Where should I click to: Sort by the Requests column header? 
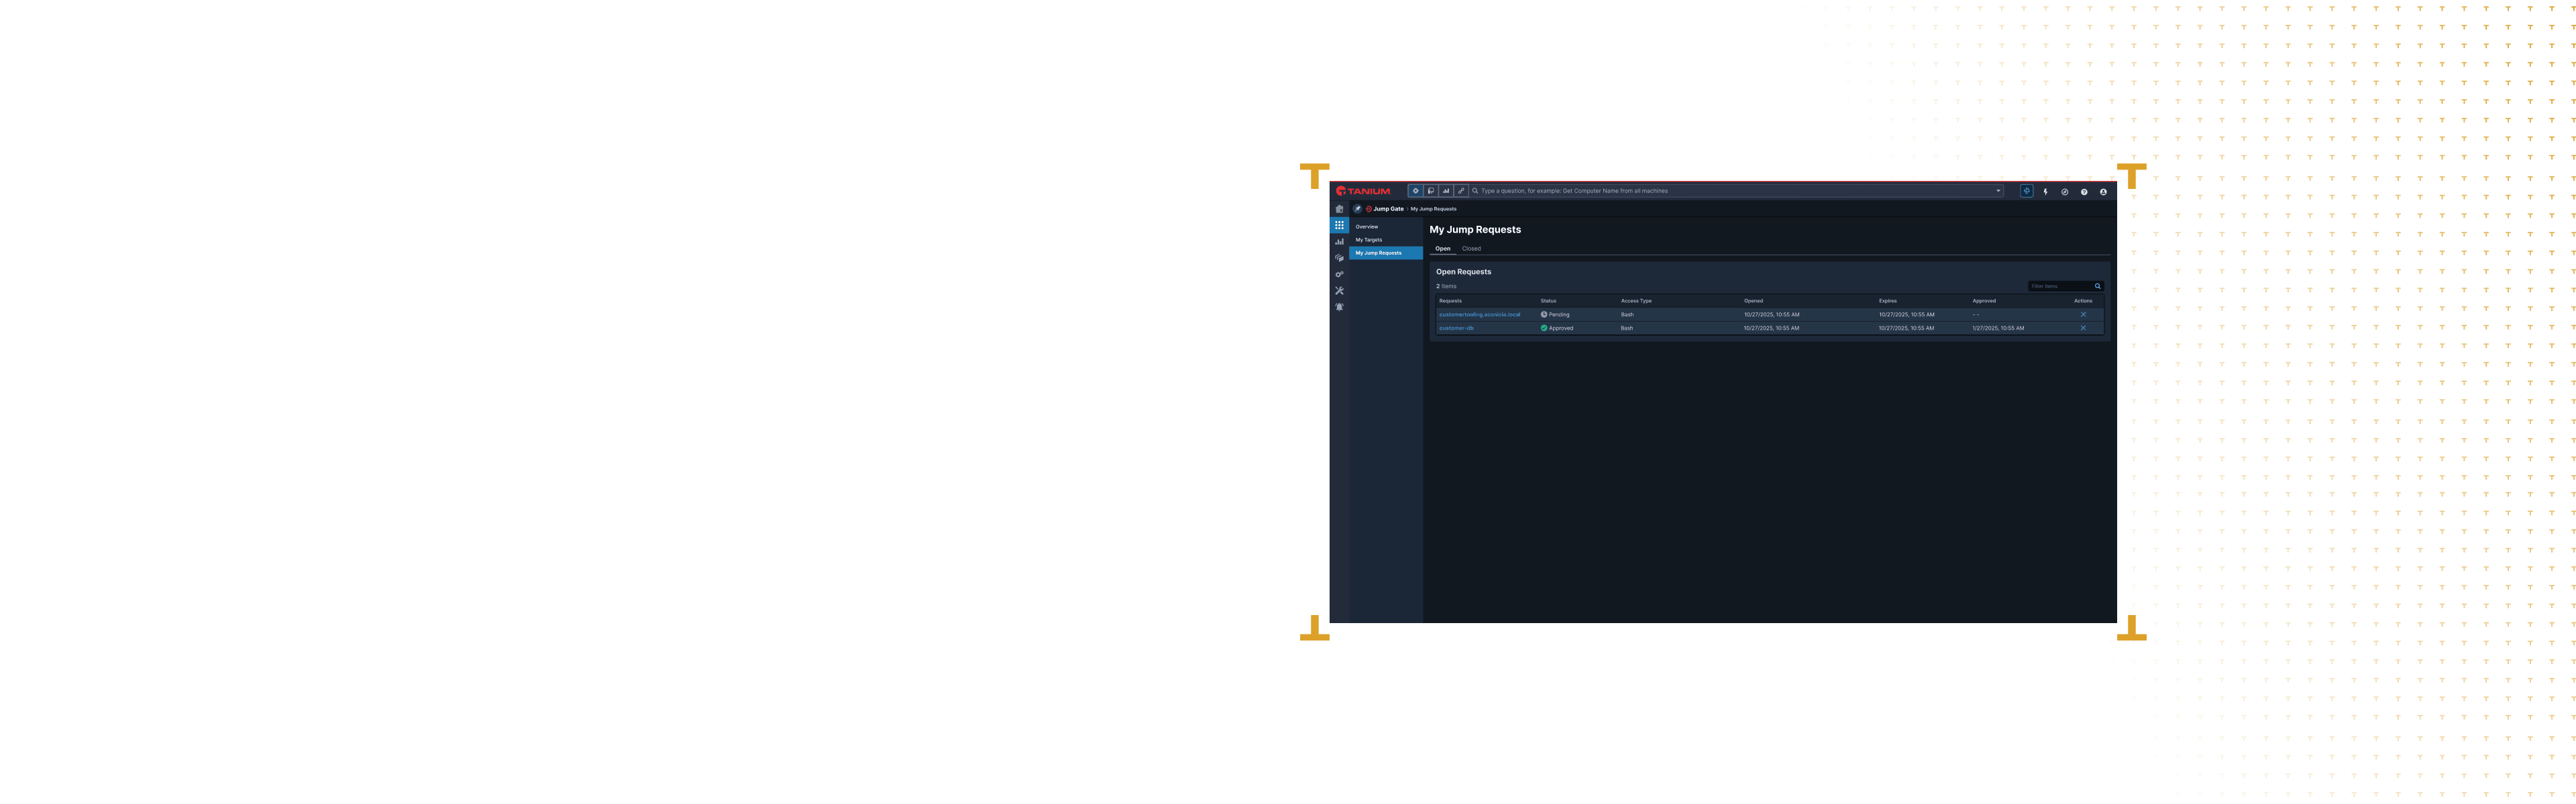click(x=1450, y=301)
